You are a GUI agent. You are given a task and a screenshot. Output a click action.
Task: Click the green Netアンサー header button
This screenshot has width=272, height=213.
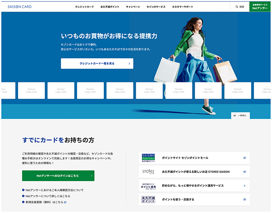260,7
